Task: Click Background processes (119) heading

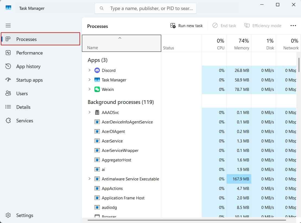Action: [x=121, y=102]
